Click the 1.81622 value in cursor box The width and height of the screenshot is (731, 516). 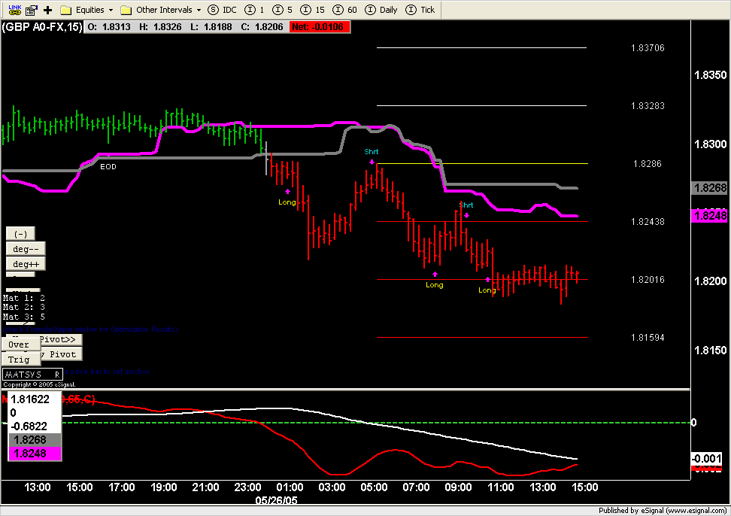30,399
